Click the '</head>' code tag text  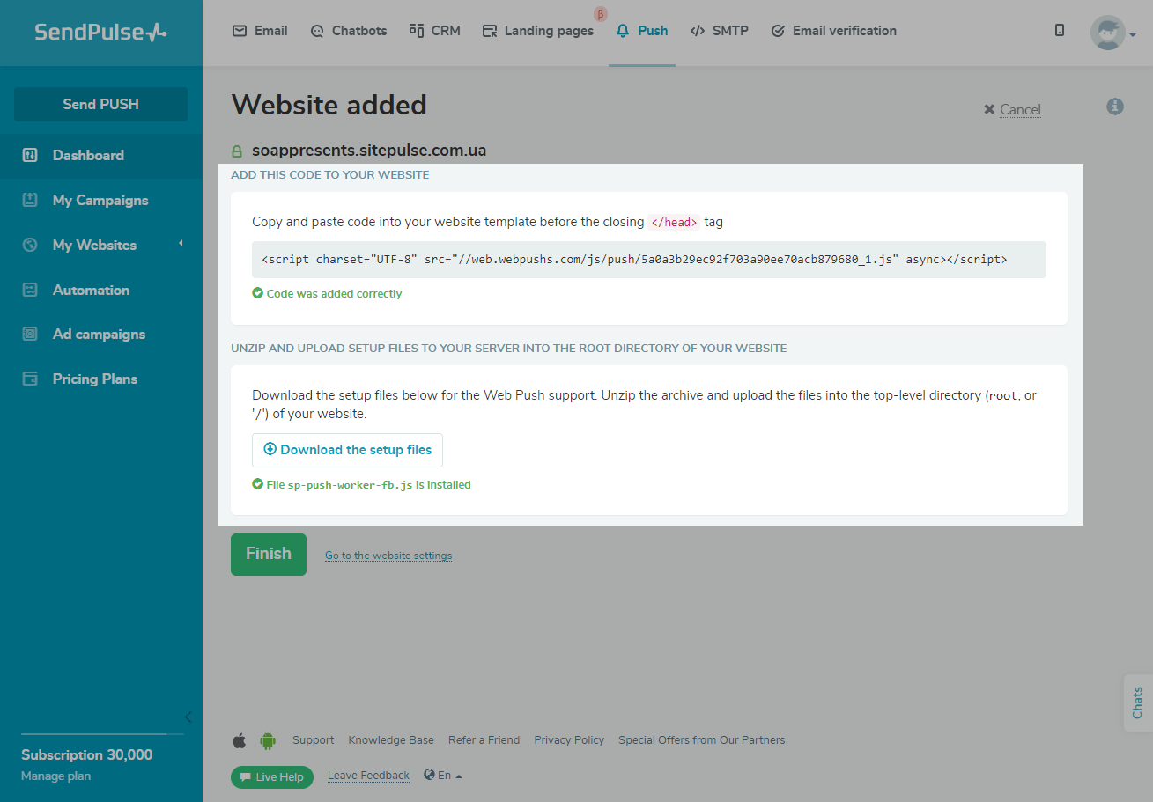(674, 222)
